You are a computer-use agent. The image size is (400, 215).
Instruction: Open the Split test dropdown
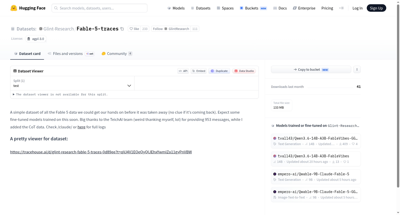[72, 83]
